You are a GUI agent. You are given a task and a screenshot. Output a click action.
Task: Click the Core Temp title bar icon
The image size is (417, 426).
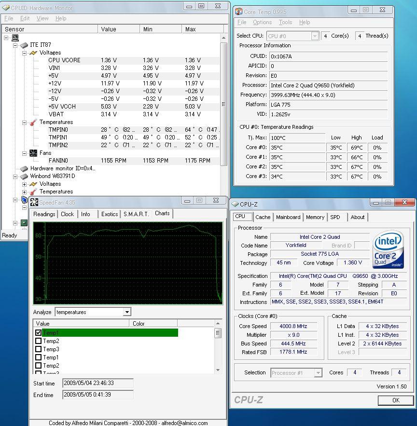[238, 12]
